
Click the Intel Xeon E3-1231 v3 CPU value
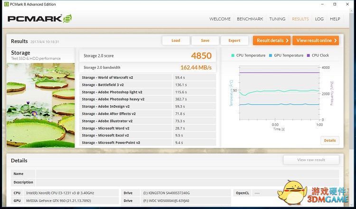pyautogui.click(x=60, y=193)
